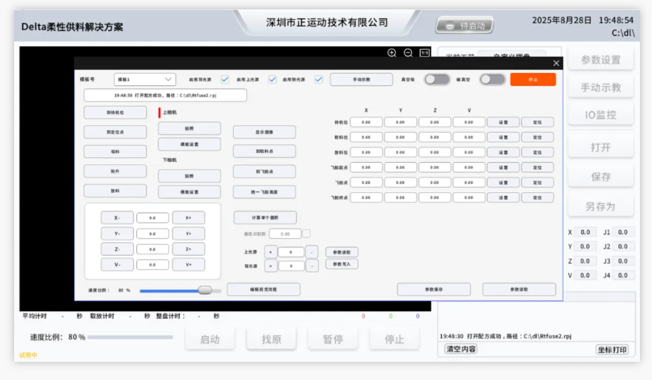Increase 背光源 brightness with plus button
The width and height of the screenshot is (652, 380).
pyautogui.click(x=271, y=265)
